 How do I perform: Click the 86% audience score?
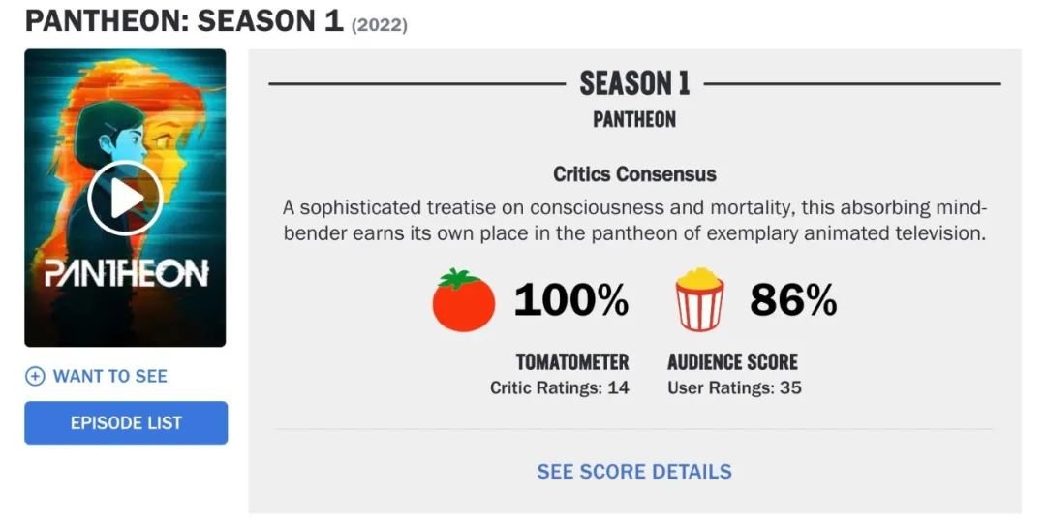pyautogui.click(x=793, y=301)
